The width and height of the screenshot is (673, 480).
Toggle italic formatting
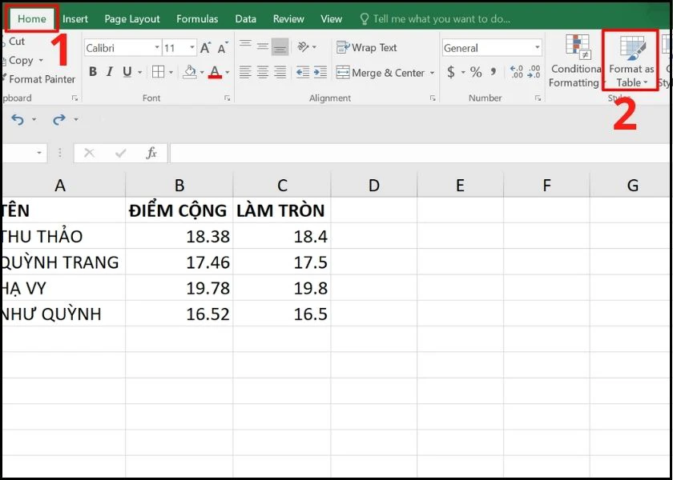[110, 72]
